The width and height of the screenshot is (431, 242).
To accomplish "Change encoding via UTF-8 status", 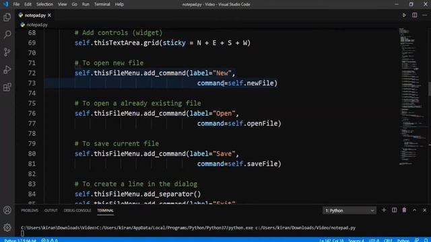I will tap(374, 240).
